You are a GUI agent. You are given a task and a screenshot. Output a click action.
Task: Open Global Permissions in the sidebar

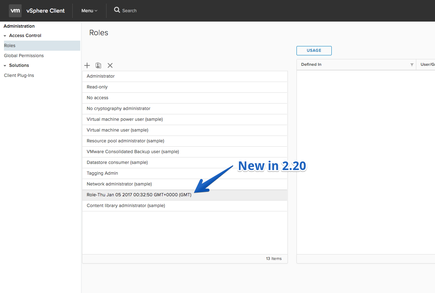[24, 56]
